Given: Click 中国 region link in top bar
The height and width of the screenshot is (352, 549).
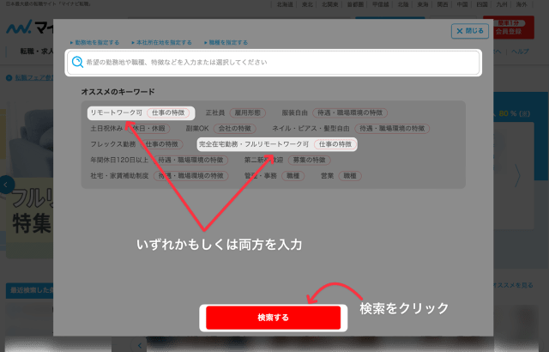Looking at the screenshot, I should (x=462, y=4).
